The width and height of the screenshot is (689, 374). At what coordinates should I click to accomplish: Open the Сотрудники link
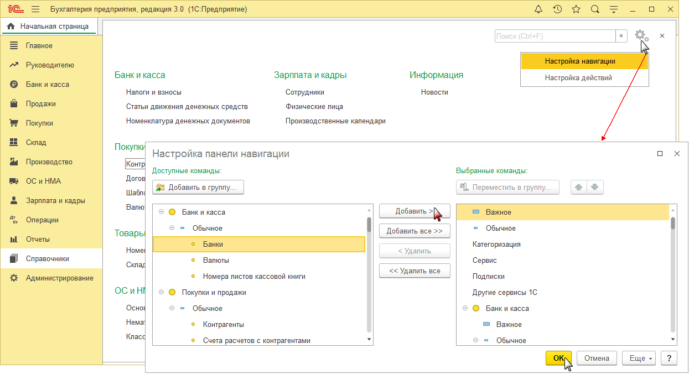click(x=305, y=92)
